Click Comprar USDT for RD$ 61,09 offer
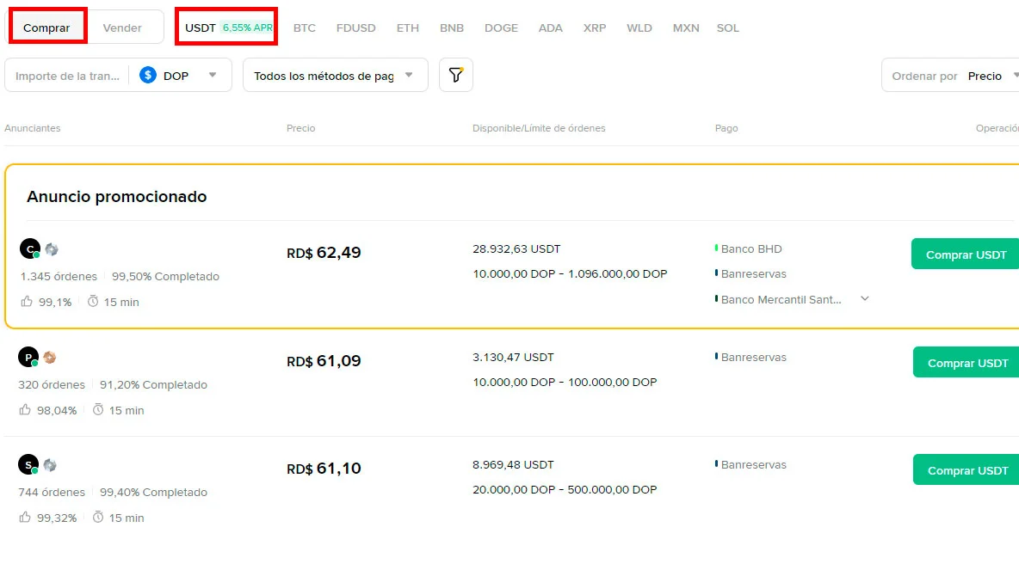This screenshot has height=564, width=1019. (967, 362)
